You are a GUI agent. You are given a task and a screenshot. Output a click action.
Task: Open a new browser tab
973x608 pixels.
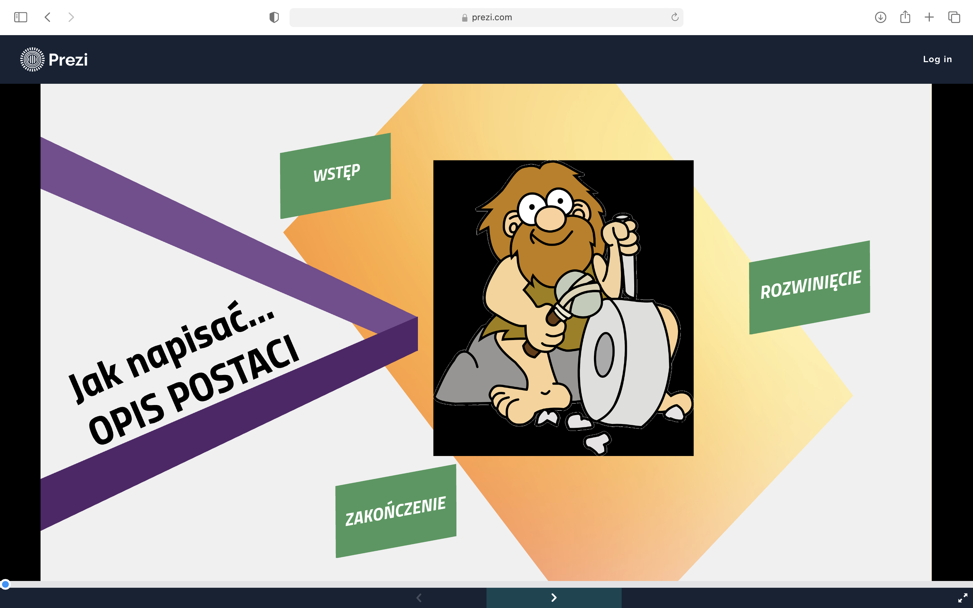(929, 17)
